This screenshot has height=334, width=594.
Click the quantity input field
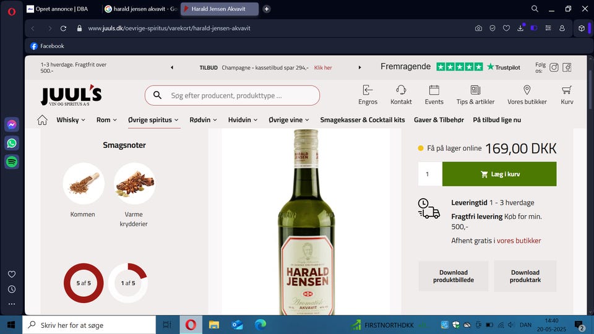click(430, 174)
